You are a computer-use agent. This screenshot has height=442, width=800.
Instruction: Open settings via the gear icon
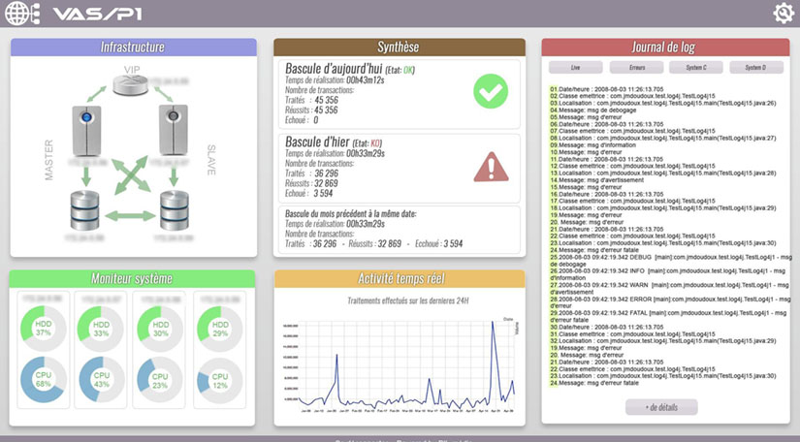(784, 14)
